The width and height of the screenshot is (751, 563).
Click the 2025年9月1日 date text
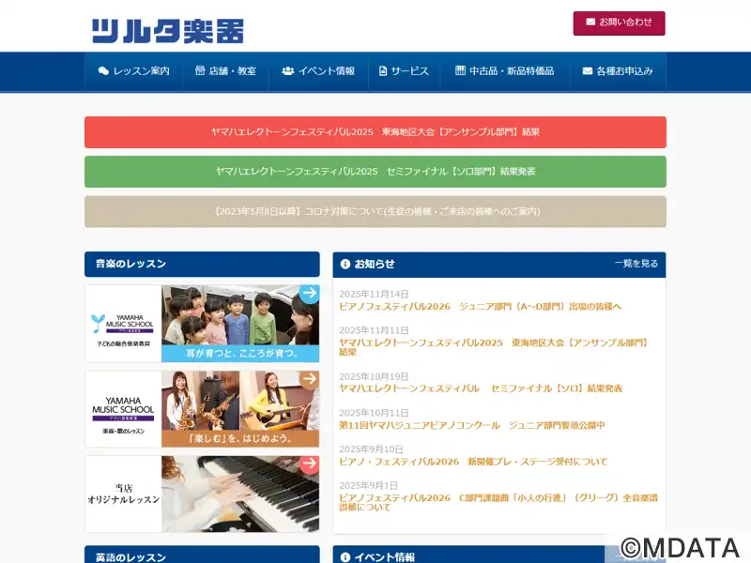pyautogui.click(x=368, y=485)
